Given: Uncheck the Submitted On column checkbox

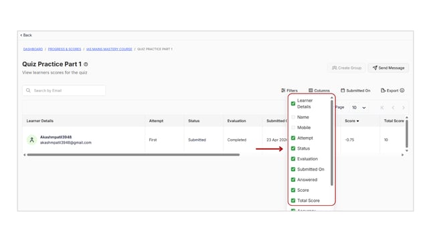Looking at the screenshot, I should [293, 169].
